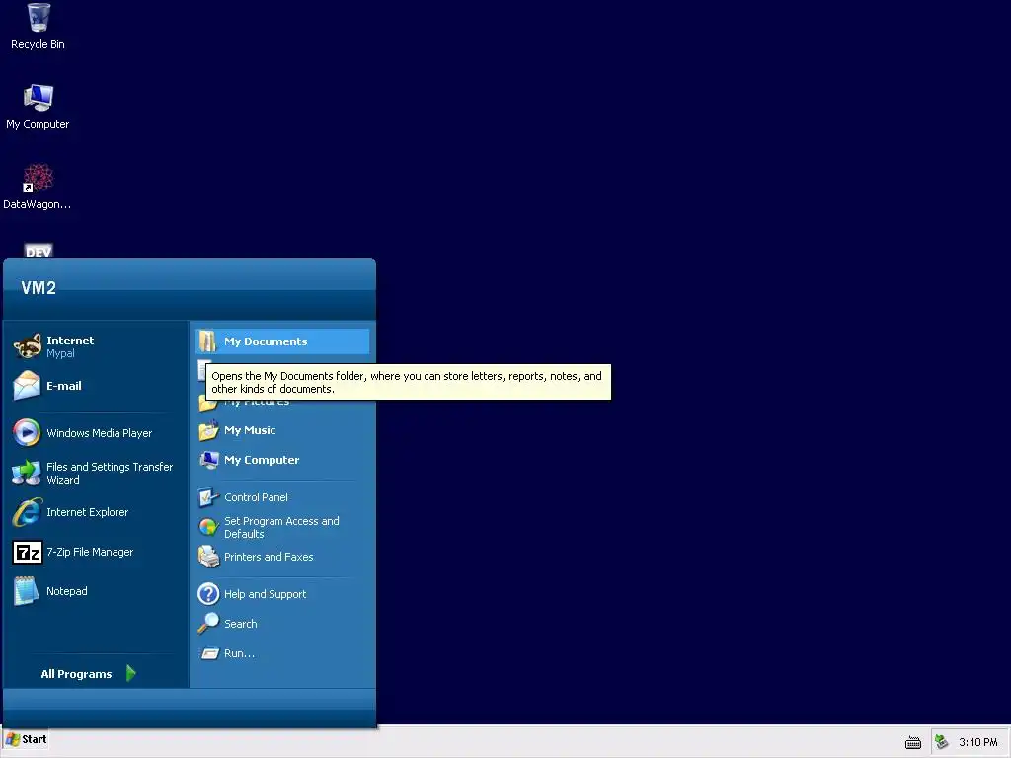Launch Notepad text entry
This screenshot has width=1011, height=758.
pos(66,591)
